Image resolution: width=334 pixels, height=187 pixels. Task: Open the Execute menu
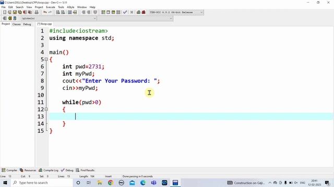click(51, 7)
